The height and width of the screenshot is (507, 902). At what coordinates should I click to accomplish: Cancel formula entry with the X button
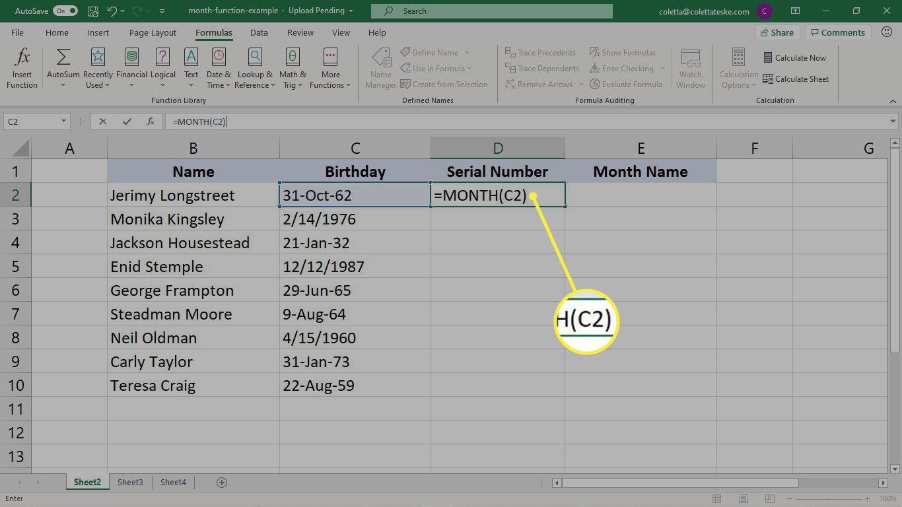point(102,121)
